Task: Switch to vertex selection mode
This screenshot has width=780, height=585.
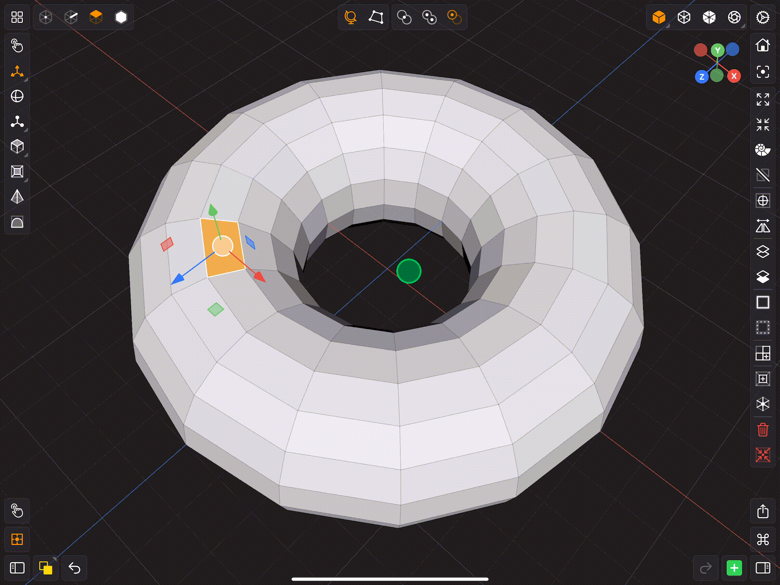Action: (x=46, y=17)
